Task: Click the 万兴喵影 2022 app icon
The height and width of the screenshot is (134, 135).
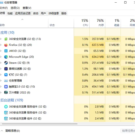Action: pyautogui.click(x=6, y=93)
